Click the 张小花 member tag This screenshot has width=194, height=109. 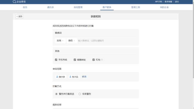(x=74, y=77)
